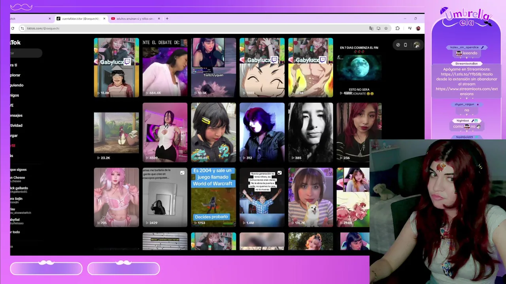
Task: Click the TikTok coins icon at top right
Action: [398, 45]
